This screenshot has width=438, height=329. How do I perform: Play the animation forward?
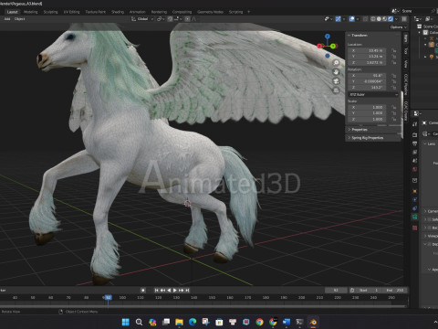175,291
